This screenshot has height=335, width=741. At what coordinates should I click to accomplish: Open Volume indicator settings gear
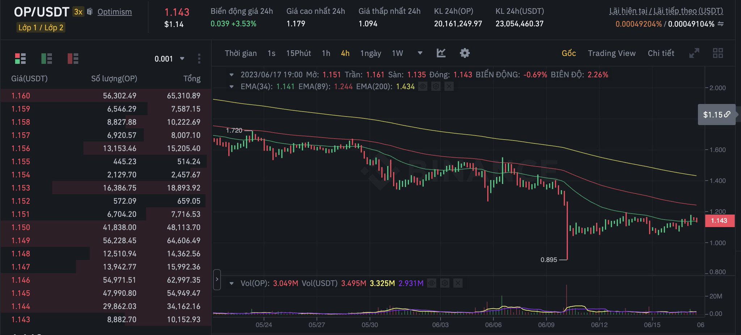(x=445, y=283)
